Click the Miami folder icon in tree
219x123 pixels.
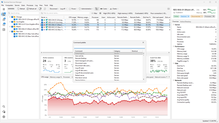click(x=15, y=27)
